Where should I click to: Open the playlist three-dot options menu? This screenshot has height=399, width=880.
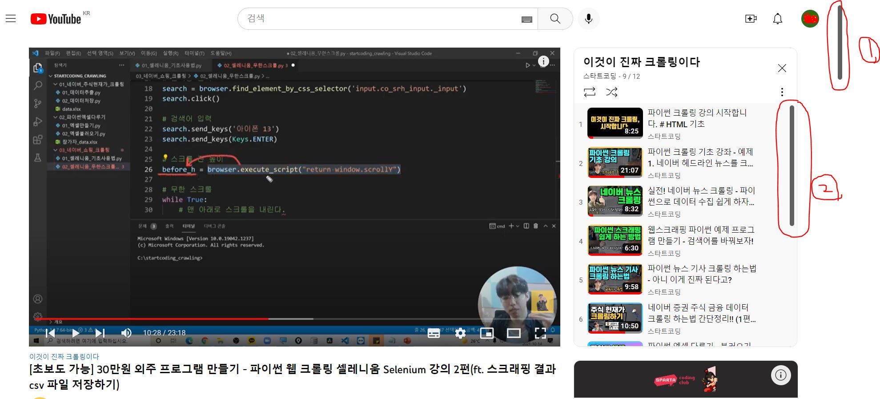pos(782,92)
